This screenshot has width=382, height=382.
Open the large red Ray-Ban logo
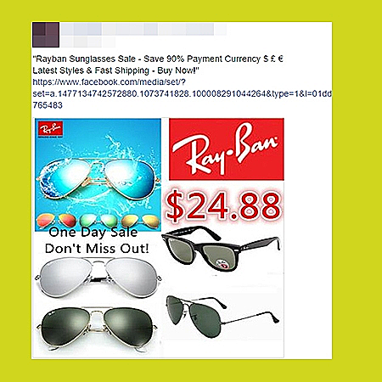pos(227,149)
